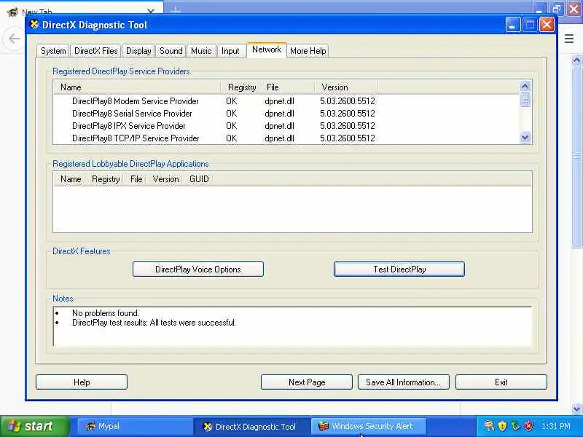Sort service providers by Name column
Viewport: 583px width, 437px height.
(137, 87)
